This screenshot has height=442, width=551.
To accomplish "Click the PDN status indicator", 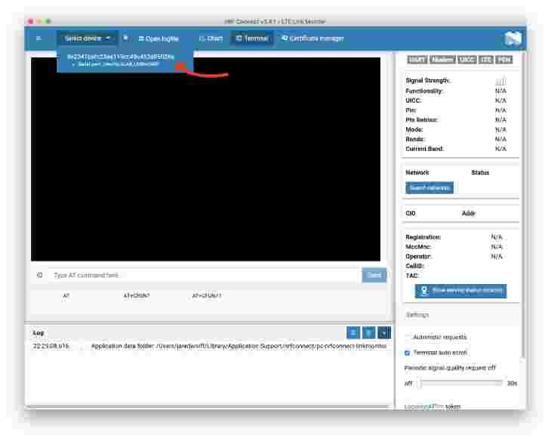I will (504, 60).
